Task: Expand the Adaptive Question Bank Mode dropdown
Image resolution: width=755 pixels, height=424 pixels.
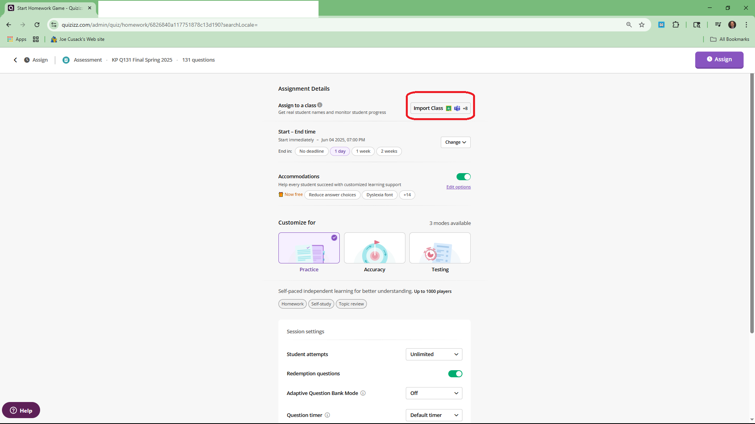Action: click(x=434, y=393)
